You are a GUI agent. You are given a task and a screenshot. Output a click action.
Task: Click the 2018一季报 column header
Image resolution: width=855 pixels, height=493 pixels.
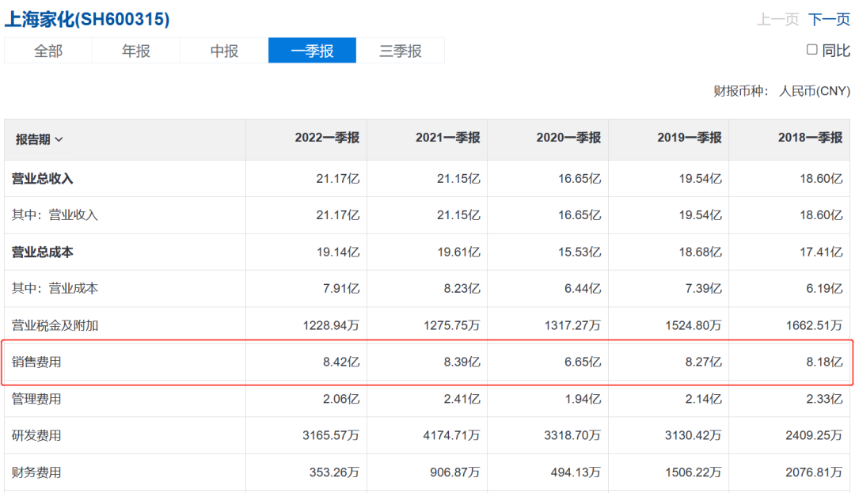(810, 138)
